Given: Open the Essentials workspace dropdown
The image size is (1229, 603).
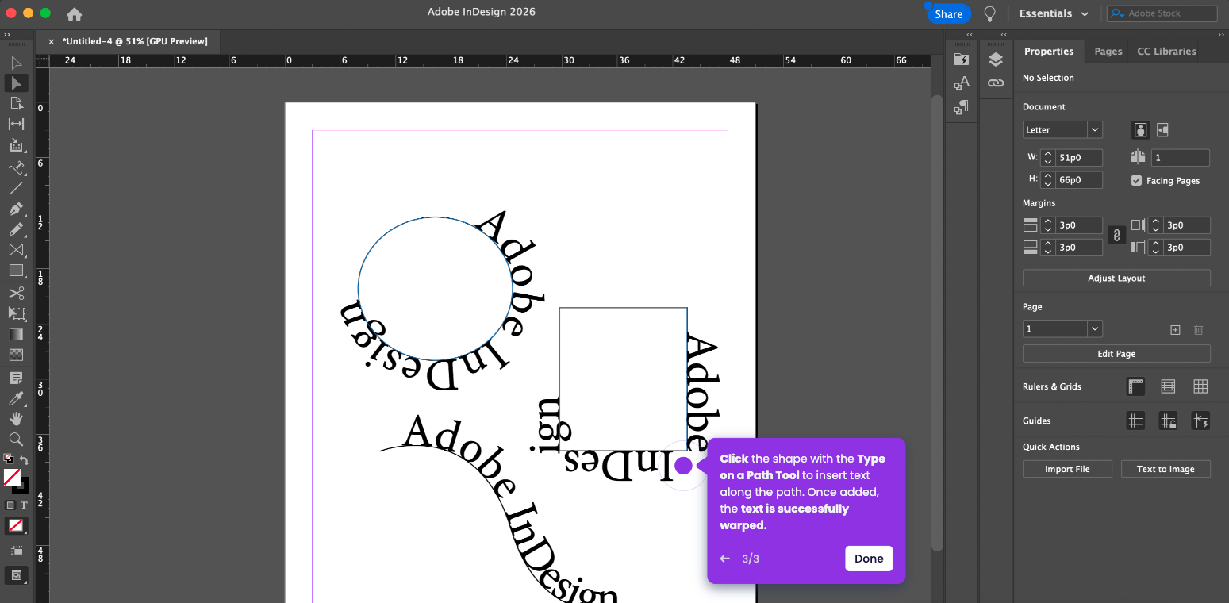Looking at the screenshot, I should pos(1054,13).
